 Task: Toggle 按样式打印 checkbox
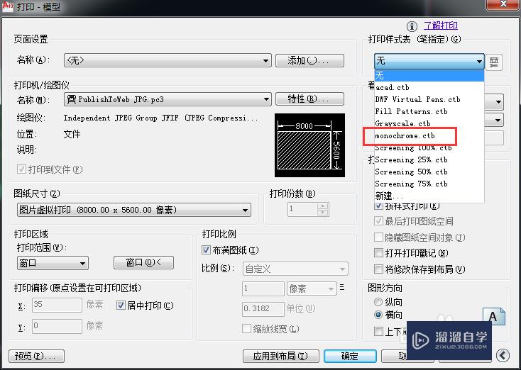coord(378,206)
